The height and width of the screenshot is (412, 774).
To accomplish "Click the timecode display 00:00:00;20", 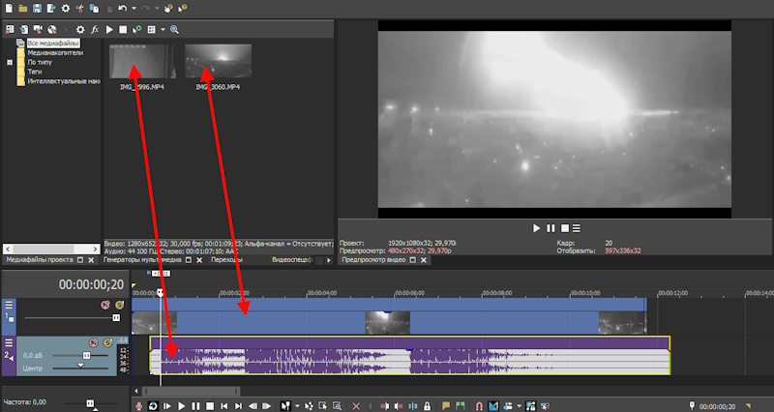I will pyautogui.click(x=91, y=284).
